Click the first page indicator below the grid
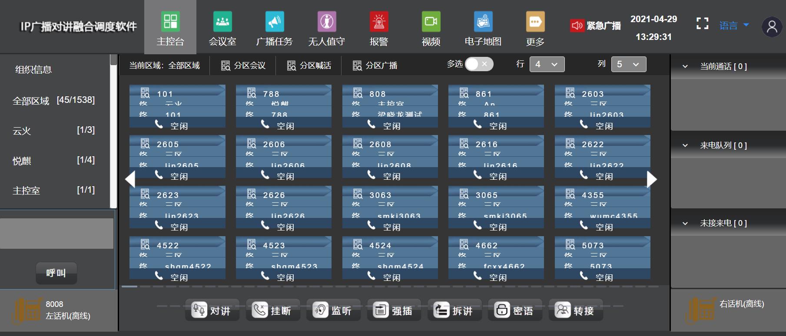Image resolution: width=786 pixels, height=336 pixels. click(129, 287)
